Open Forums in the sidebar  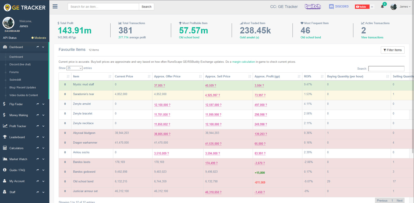tap(14, 72)
